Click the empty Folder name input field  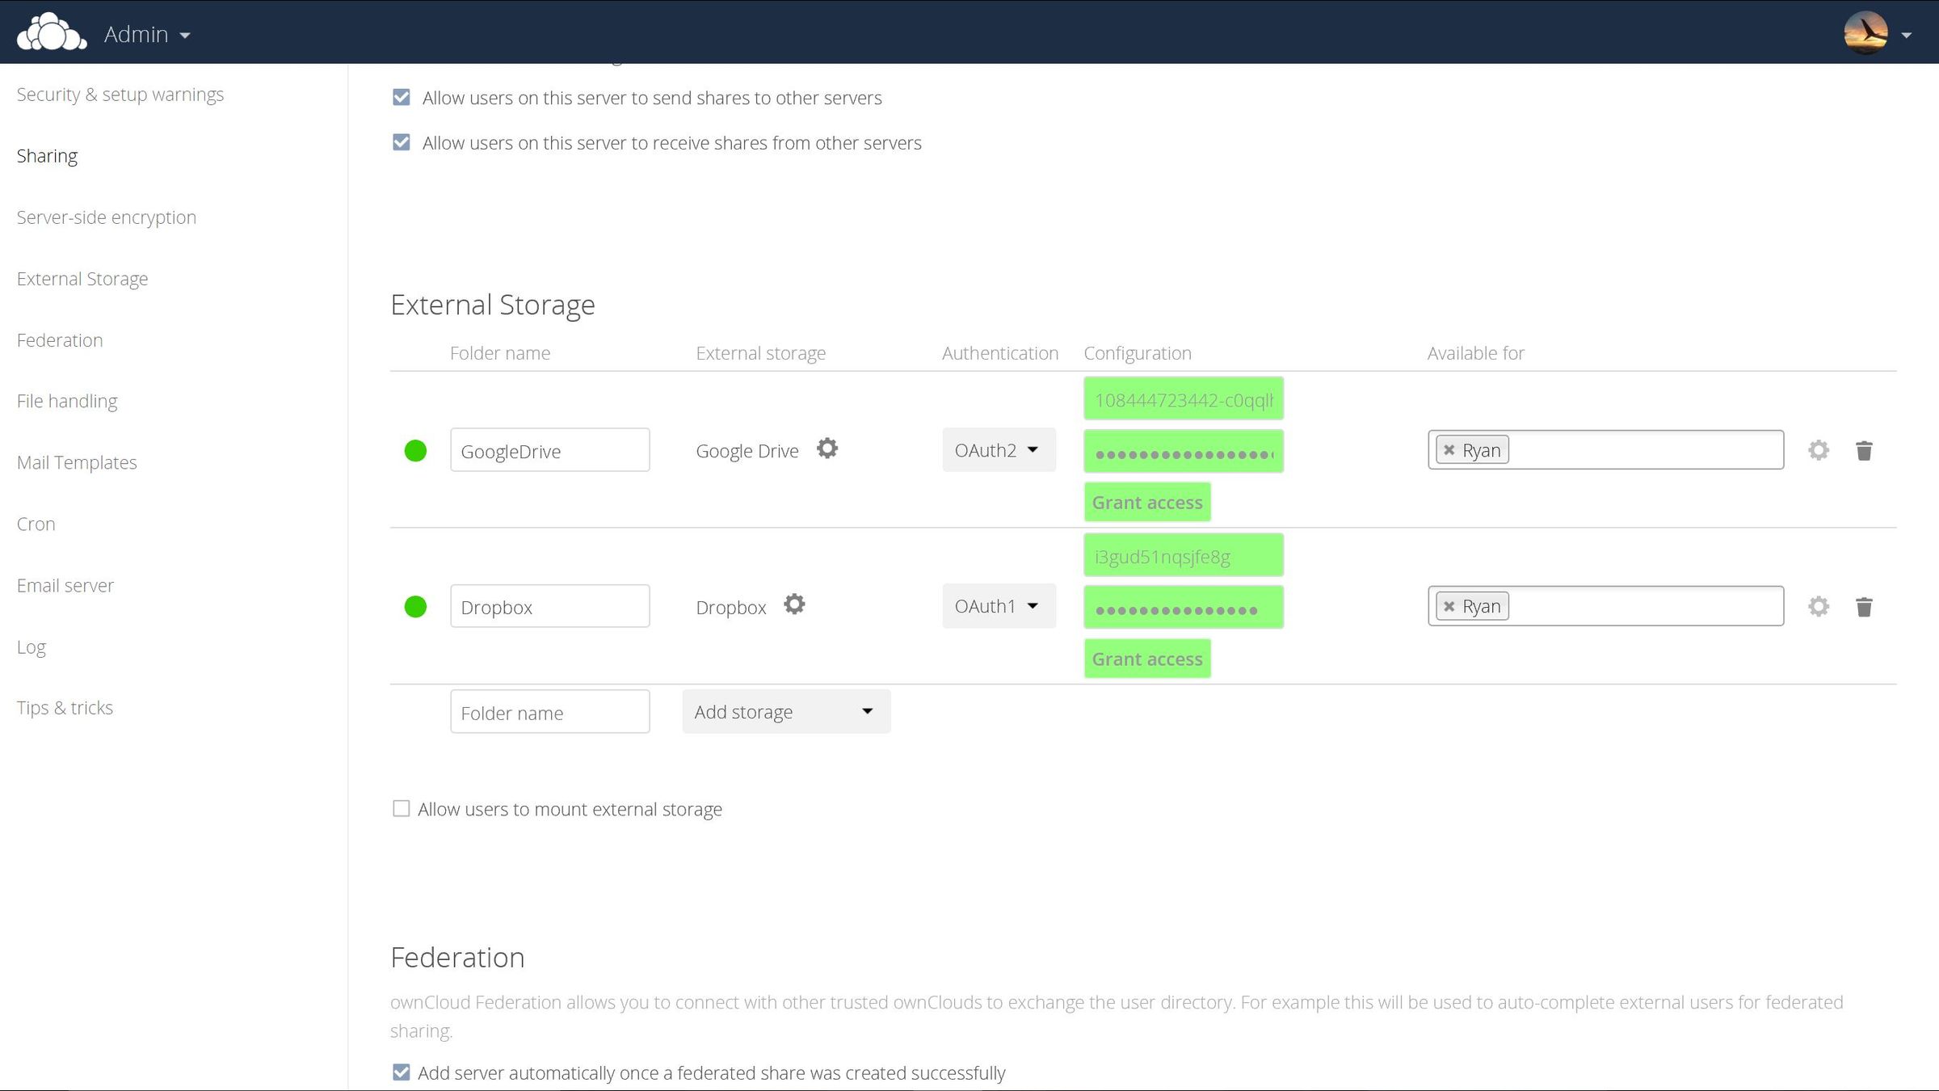coord(549,711)
